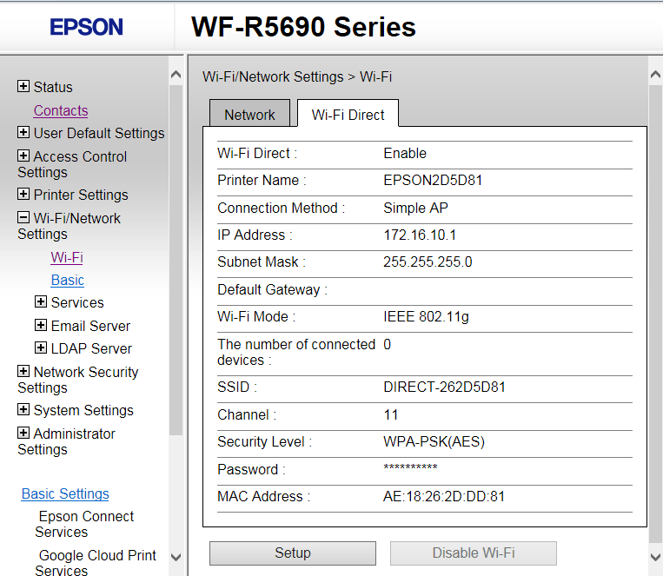663x576 pixels.
Task: Expand the Email Server submenu
Action: 41,326
